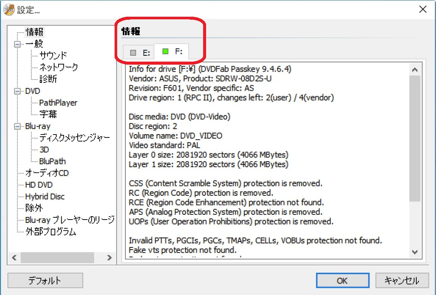Click the 'Info for drive [F:¥]' line
This screenshot has height=295, width=436.
point(210,69)
